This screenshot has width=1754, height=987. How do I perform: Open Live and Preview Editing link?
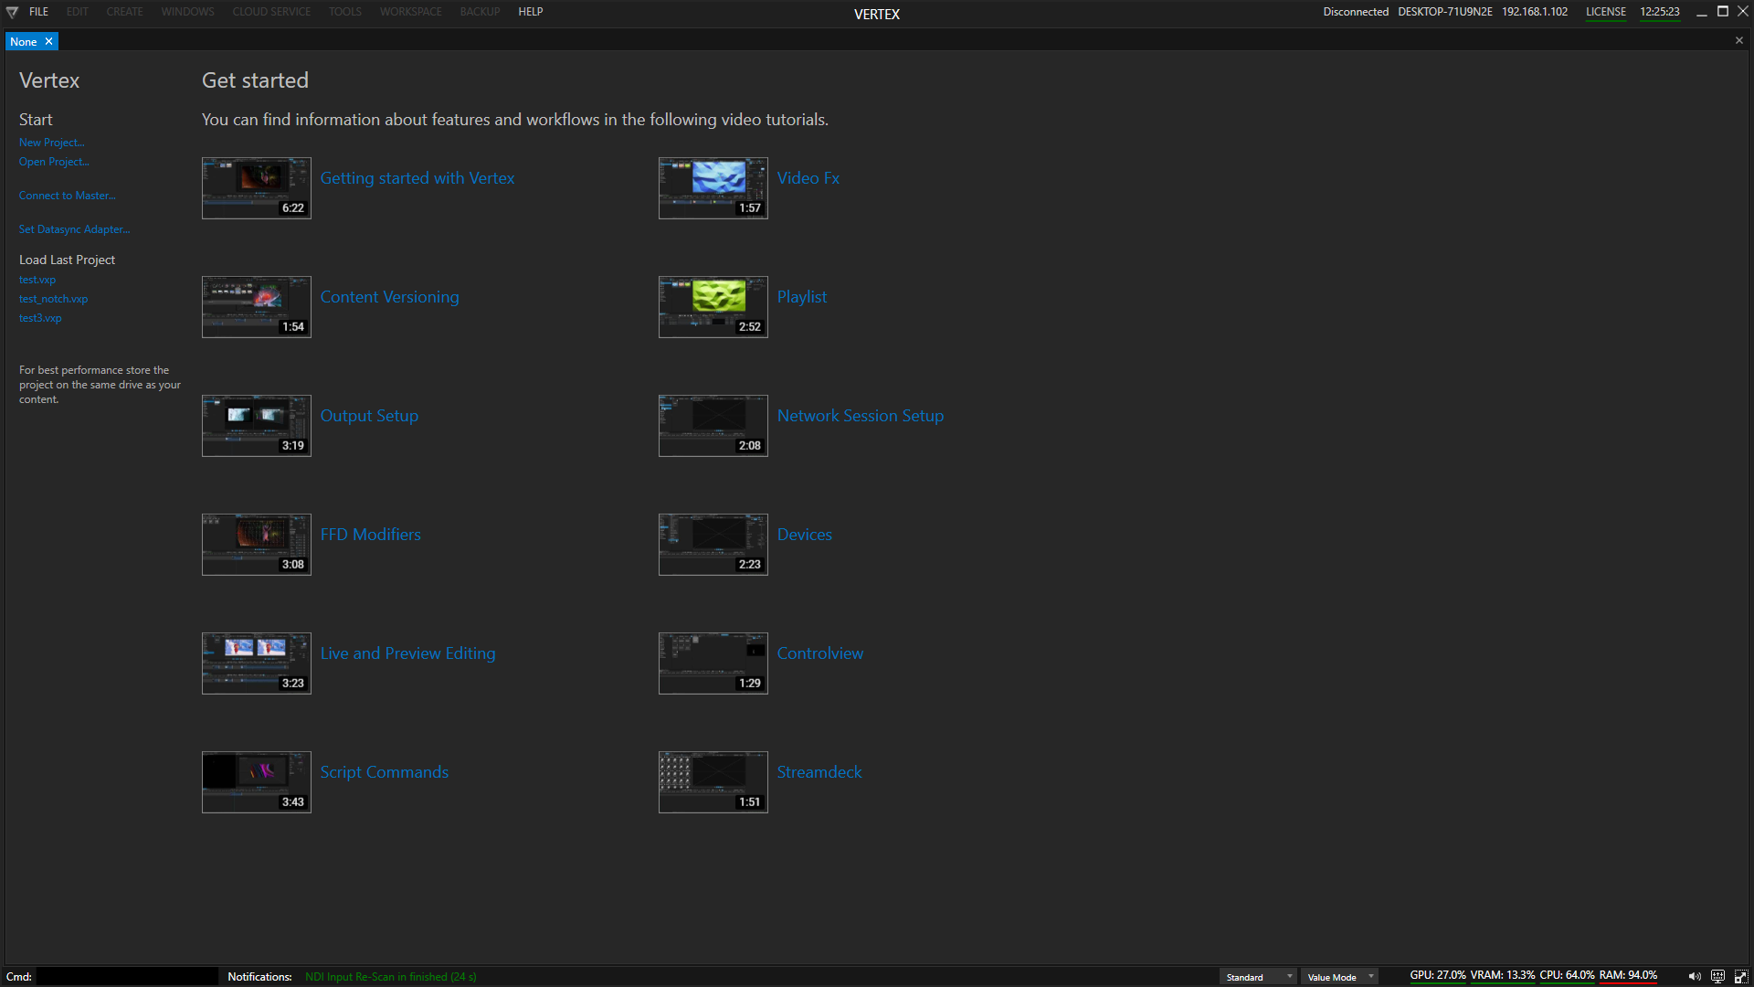coord(408,653)
